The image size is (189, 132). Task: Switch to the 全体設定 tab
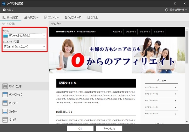pyautogui.click(x=10, y=17)
